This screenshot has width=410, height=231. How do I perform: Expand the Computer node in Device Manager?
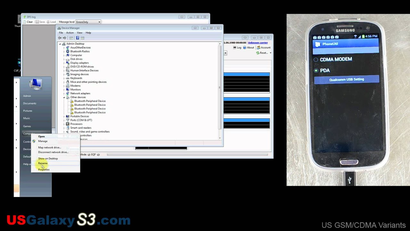(x=64, y=55)
